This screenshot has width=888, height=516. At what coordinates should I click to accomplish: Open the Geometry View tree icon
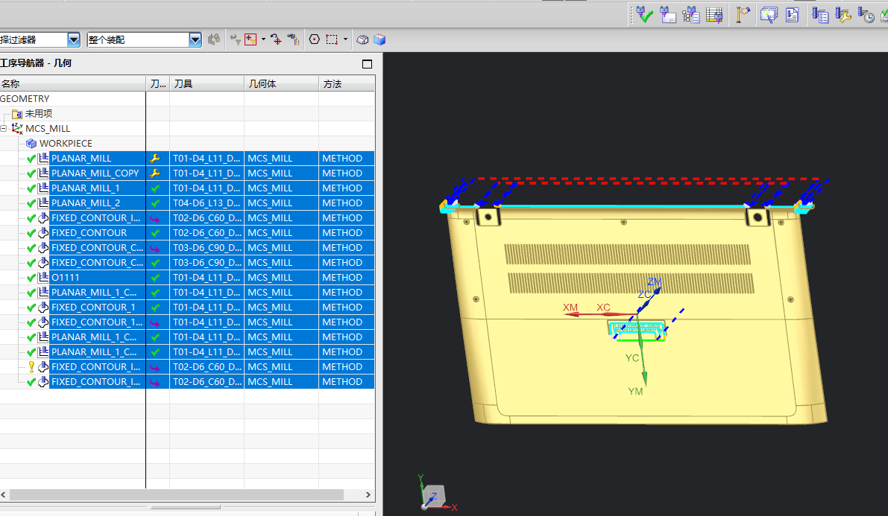tap(691, 16)
